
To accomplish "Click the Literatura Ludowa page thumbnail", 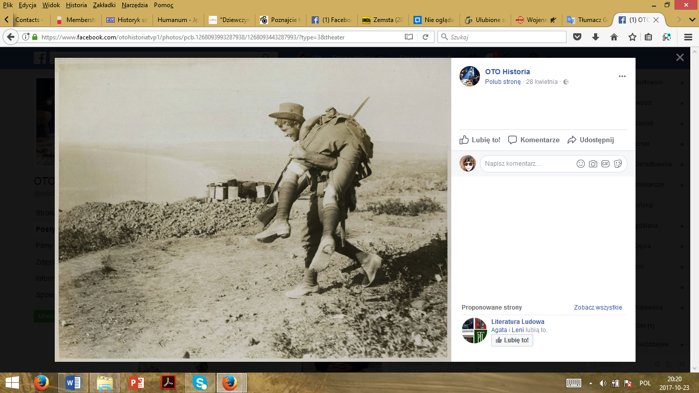I will pyautogui.click(x=474, y=331).
